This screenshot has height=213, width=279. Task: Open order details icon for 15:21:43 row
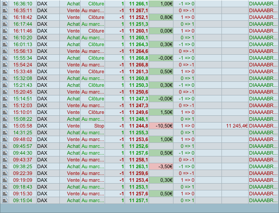pos(5,85)
